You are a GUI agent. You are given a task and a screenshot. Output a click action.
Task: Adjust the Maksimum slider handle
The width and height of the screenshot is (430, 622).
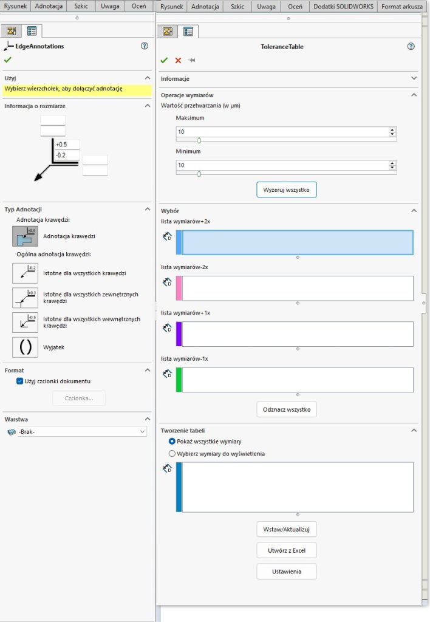199,140
